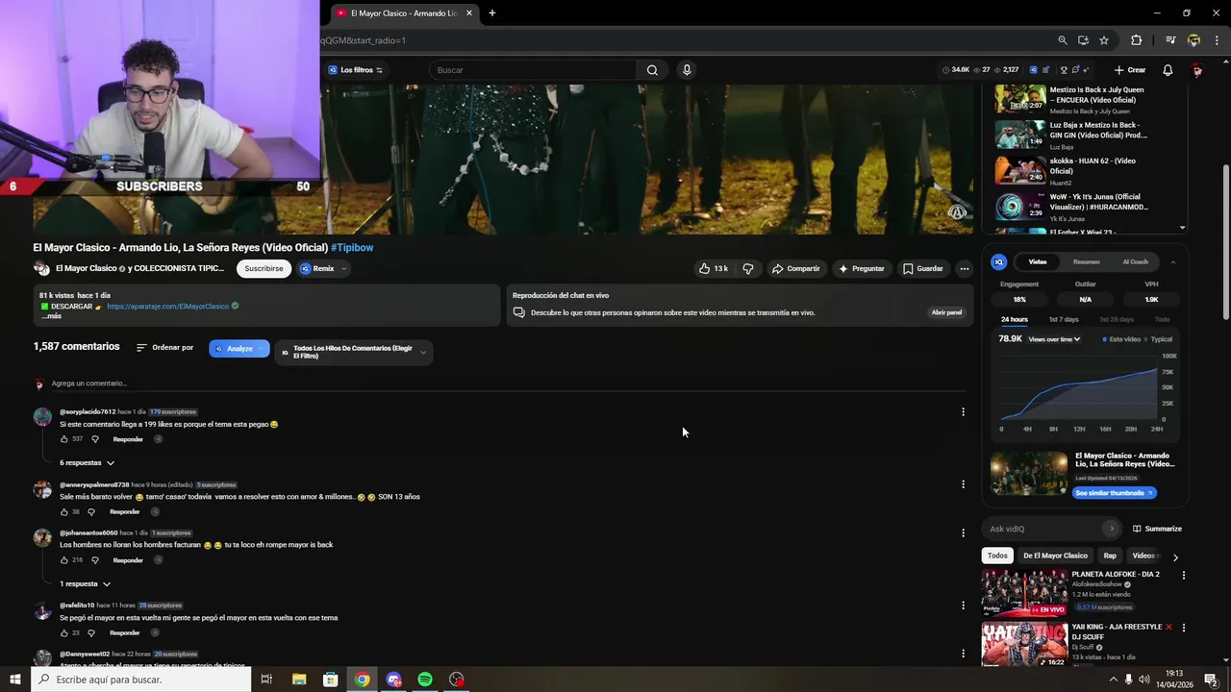Collapse the vidIQ panel with chevron
Image resolution: width=1231 pixels, height=692 pixels.
pos(1172,262)
